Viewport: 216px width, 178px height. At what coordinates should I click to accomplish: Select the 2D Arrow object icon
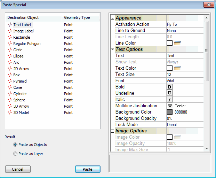tap(9, 69)
